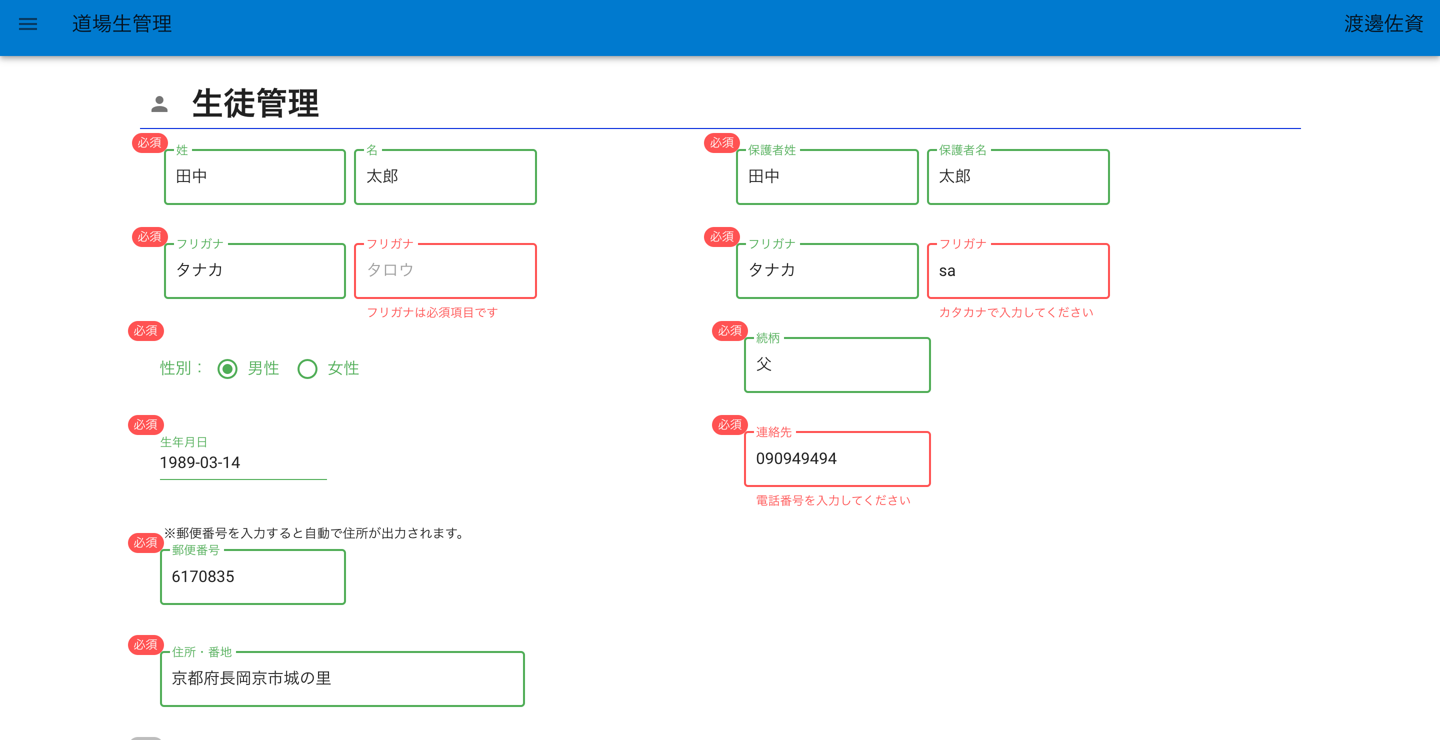Open the 生年月日 date field
Image resolution: width=1440 pixels, height=740 pixels.
pos(242,463)
